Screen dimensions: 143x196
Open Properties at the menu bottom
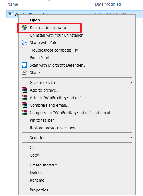[39, 190]
